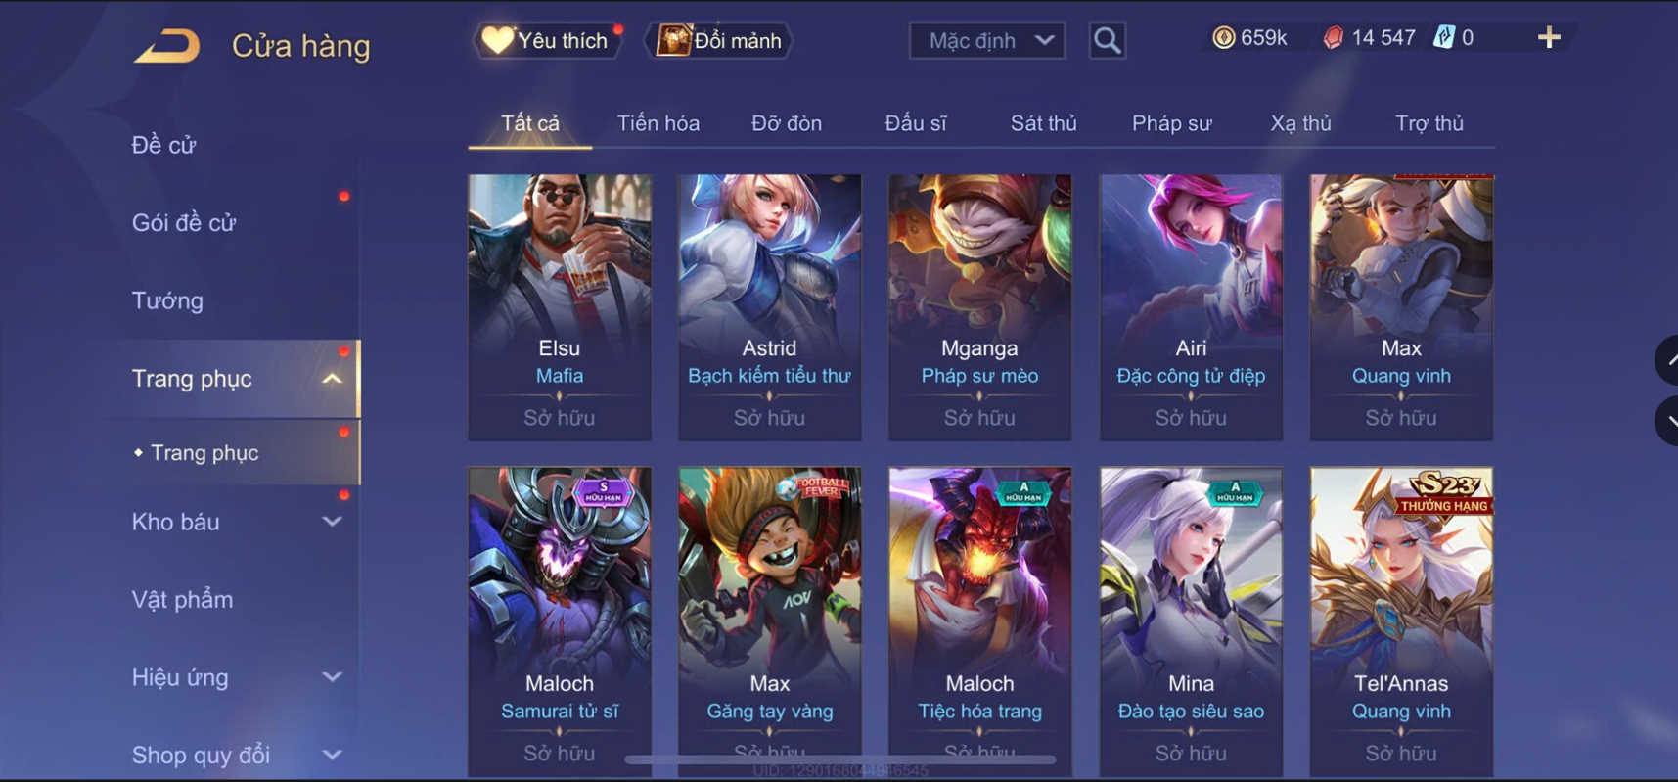Expand the Hiệu ứng sidebar section
The width and height of the screenshot is (1678, 782).
point(332,677)
